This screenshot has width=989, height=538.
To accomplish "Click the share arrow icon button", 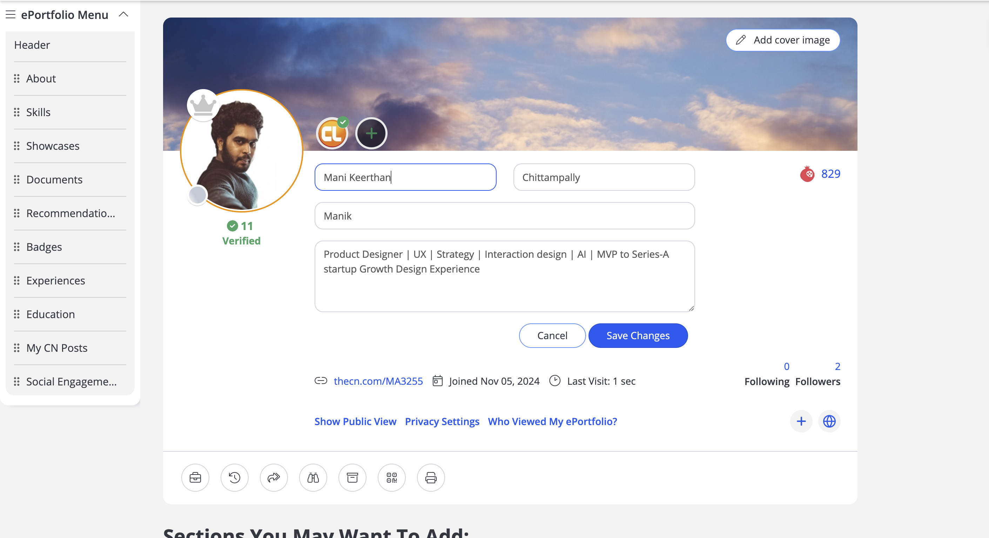I will click(x=274, y=478).
